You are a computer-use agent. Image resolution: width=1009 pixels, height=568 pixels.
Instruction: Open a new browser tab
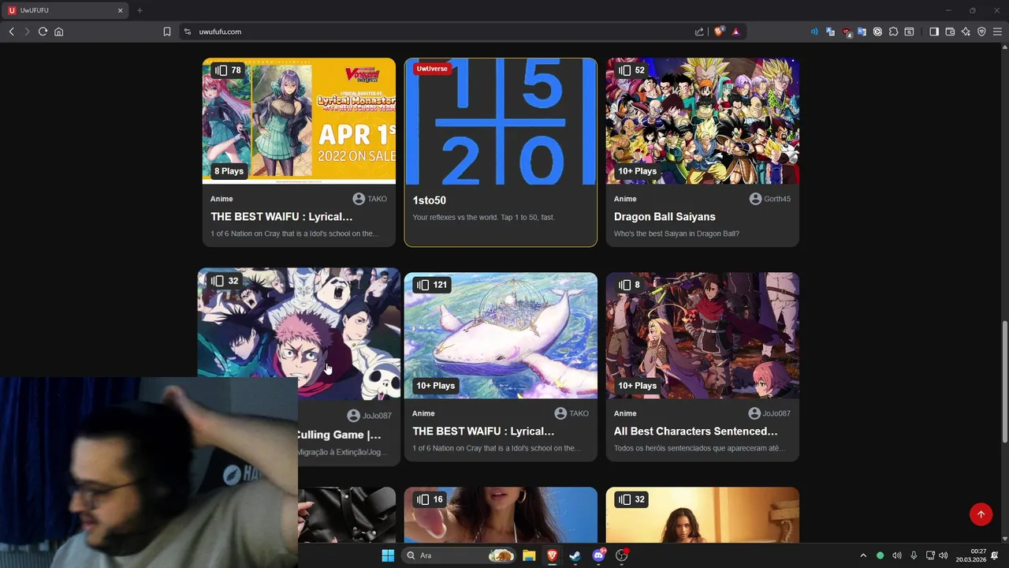[x=140, y=10]
